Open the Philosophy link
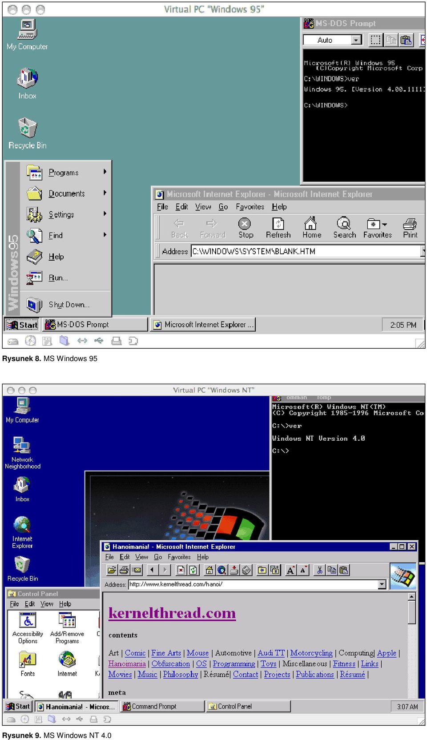 (x=181, y=674)
